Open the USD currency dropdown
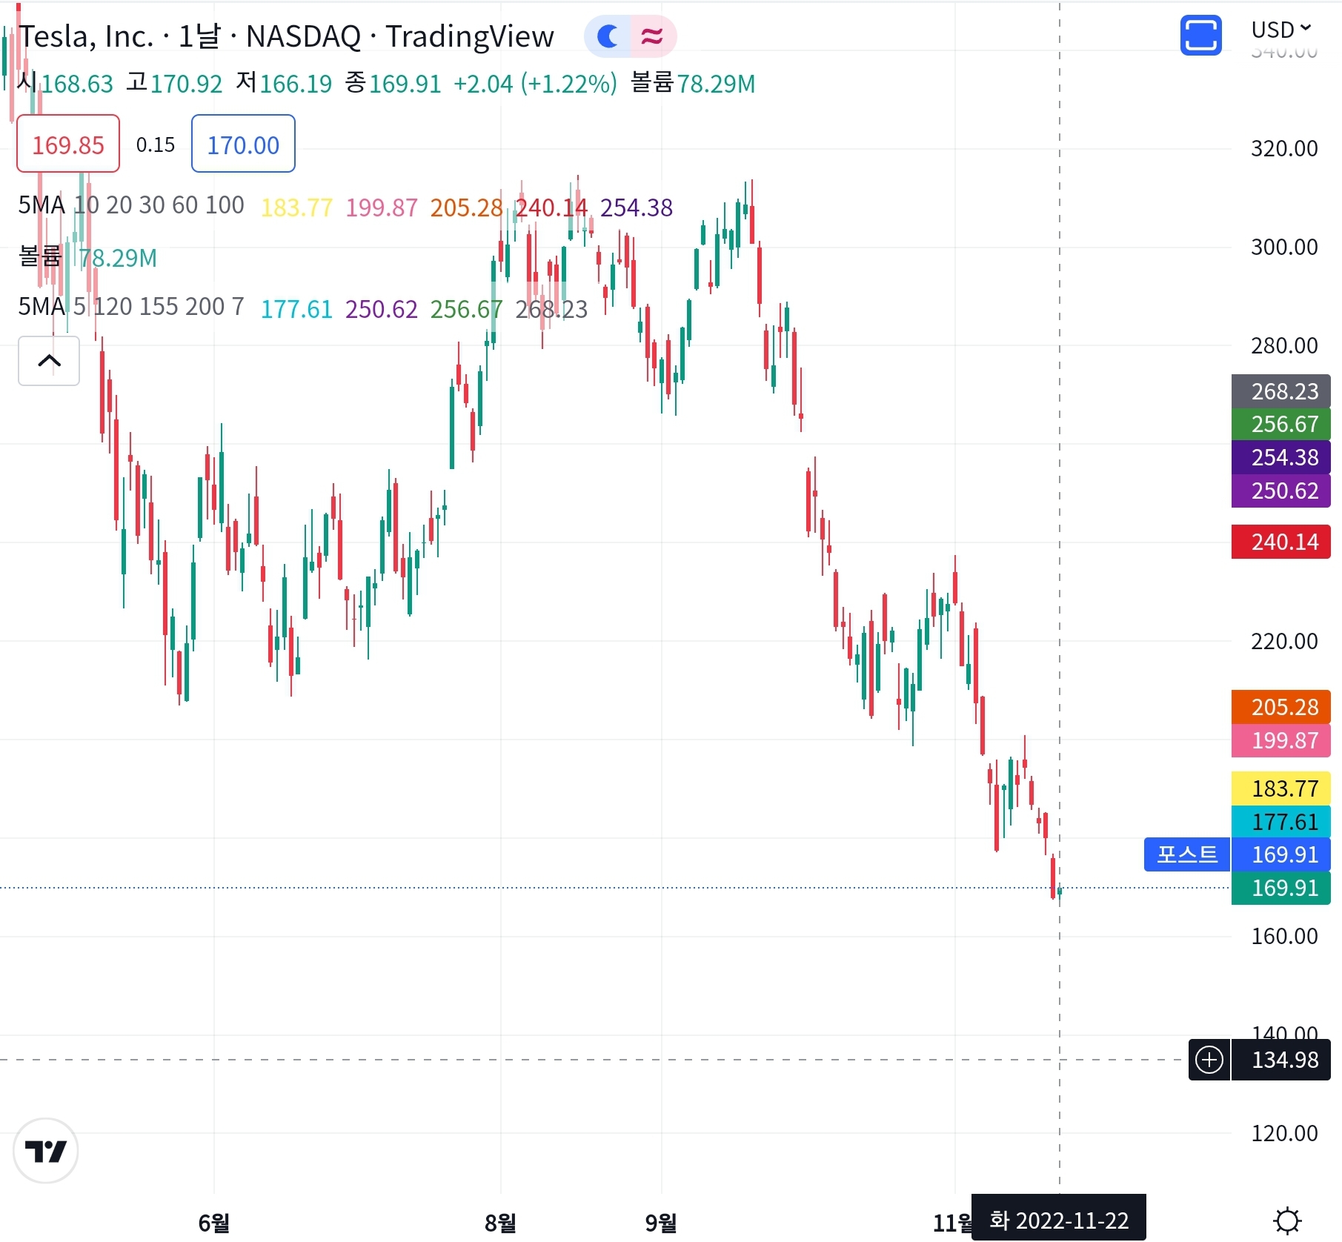Viewport: 1342px width, 1242px height. click(x=1281, y=30)
